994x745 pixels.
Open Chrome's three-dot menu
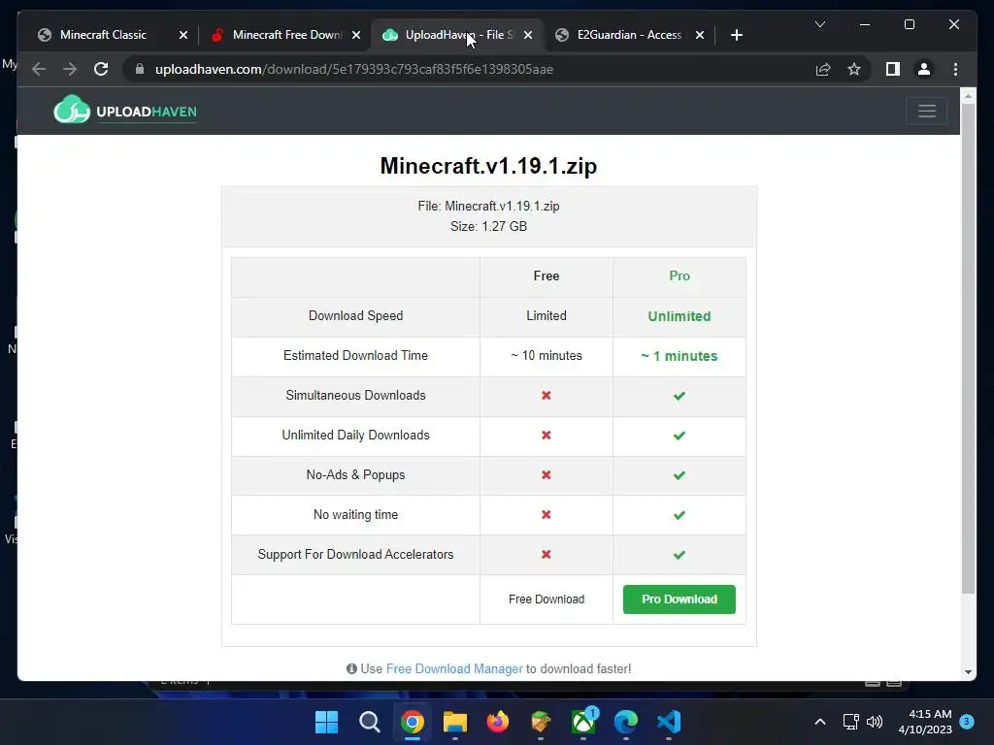tap(955, 69)
